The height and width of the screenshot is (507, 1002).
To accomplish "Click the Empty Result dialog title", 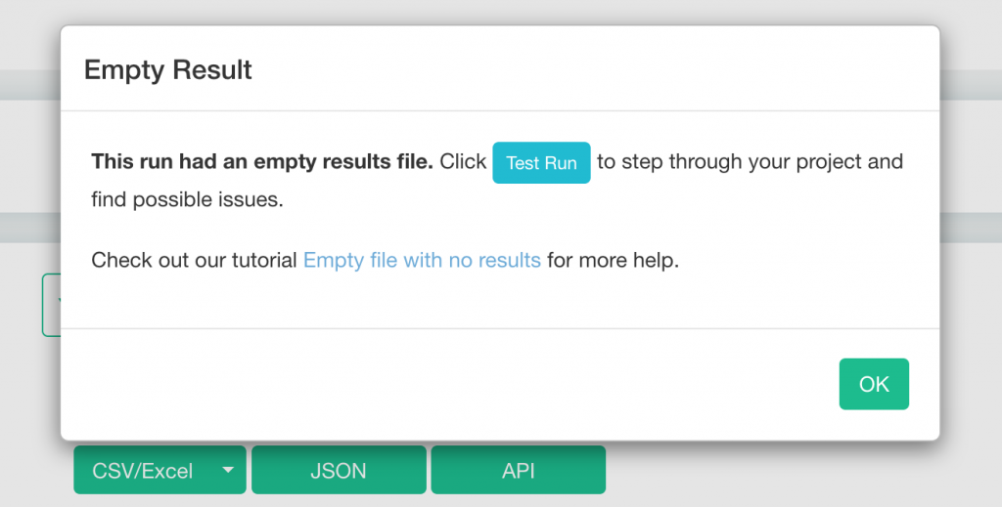I will (x=168, y=70).
